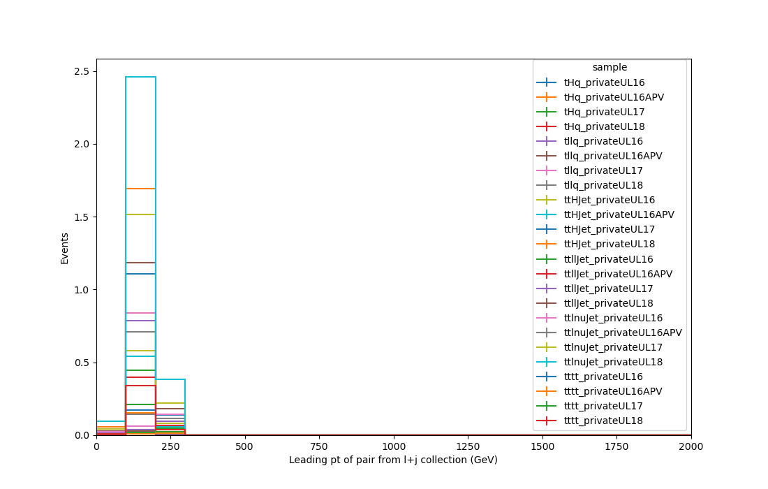768x489 pixels.
Task: Click the legend title 'sample'
Action: [610, 68]
